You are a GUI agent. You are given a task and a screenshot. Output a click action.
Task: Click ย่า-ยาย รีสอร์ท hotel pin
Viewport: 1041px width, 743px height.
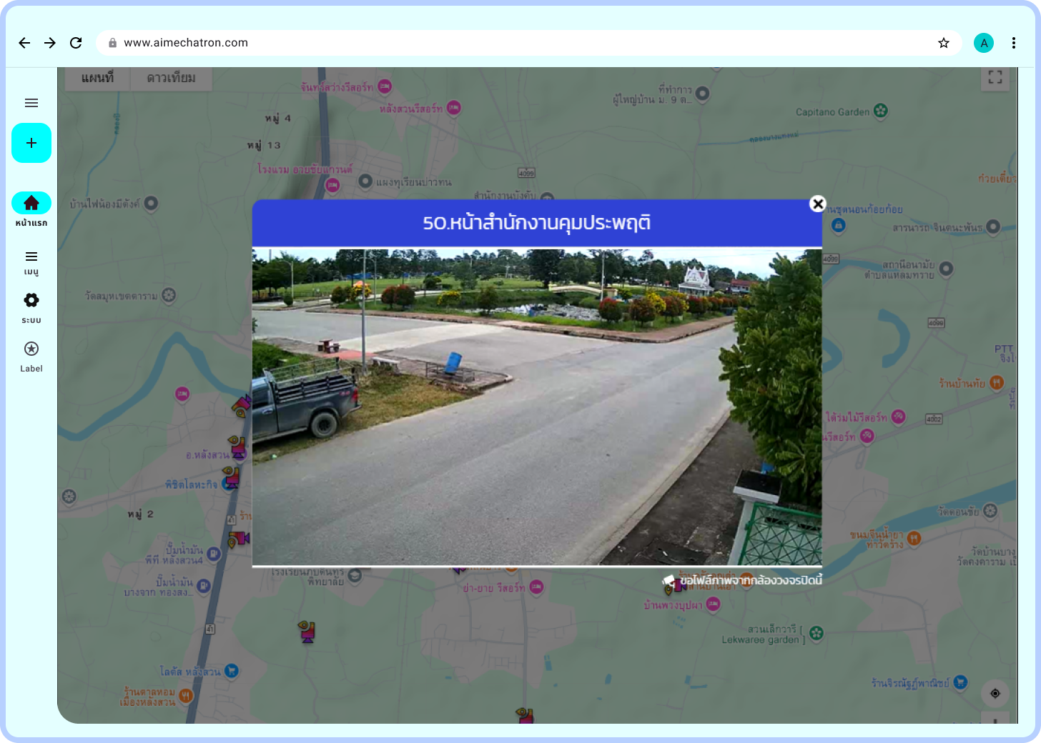pyautogui.click(x=537, y=587)
